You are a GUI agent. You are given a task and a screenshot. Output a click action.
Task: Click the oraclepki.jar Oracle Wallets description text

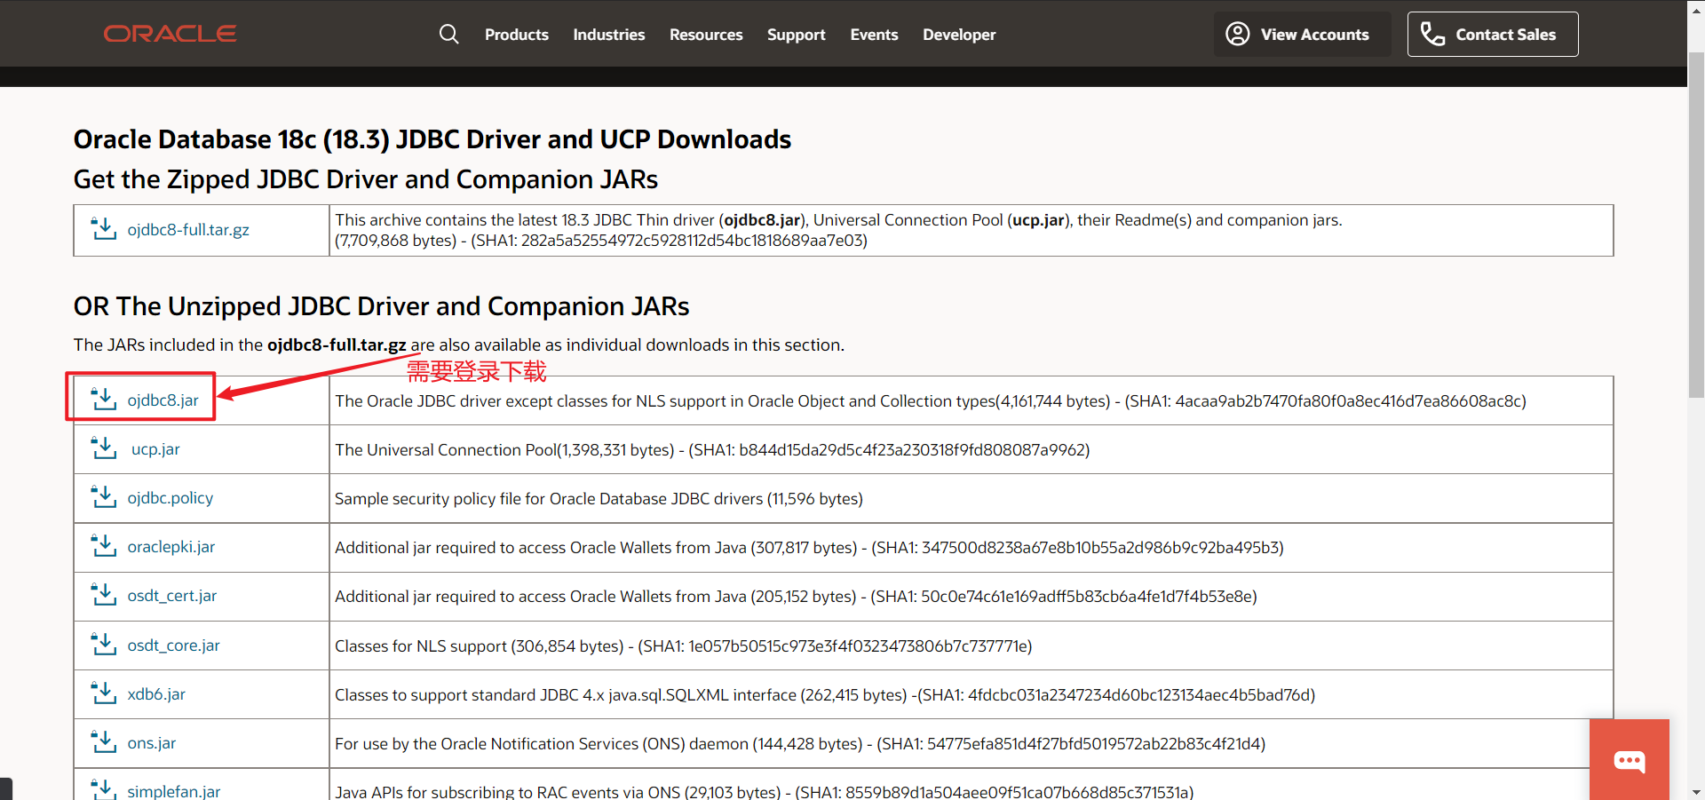tap(809, 548)
